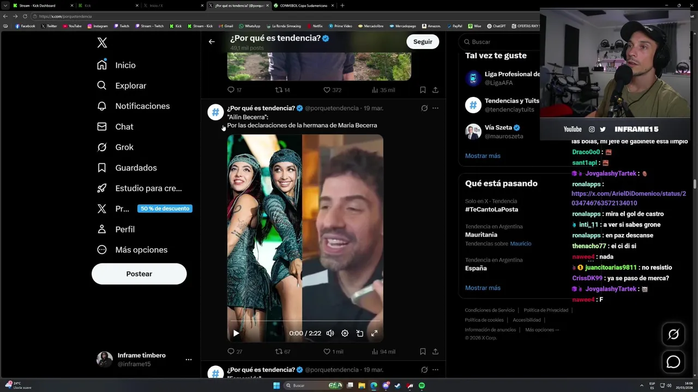Open Grok explain on the Ailín Becerra post

click(x=424, y=108)
